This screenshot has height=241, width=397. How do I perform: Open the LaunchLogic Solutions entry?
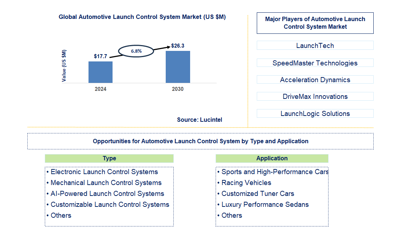pyautogui.click(x=315, y=113)
